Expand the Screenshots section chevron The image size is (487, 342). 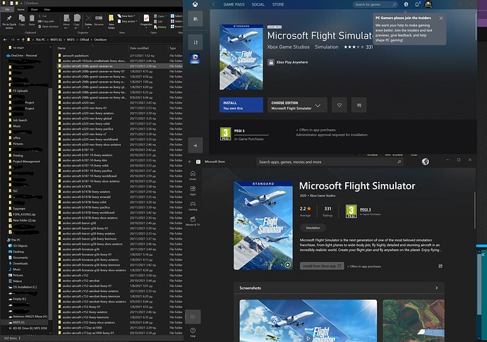pos(436,288)
